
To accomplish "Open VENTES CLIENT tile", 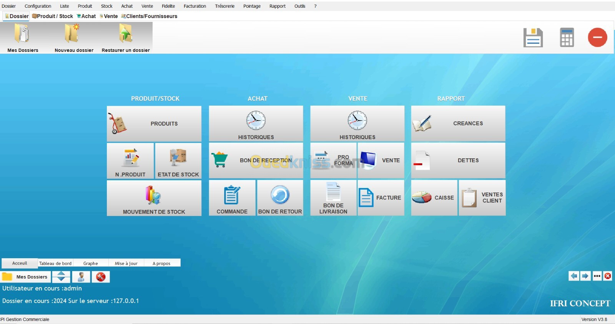I will point(482,198).
